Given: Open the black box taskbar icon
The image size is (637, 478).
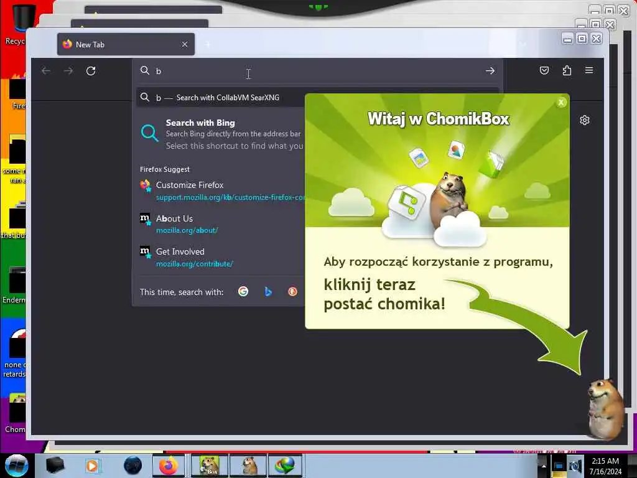Looking at the screenshot, I should (x=55, y=466).
